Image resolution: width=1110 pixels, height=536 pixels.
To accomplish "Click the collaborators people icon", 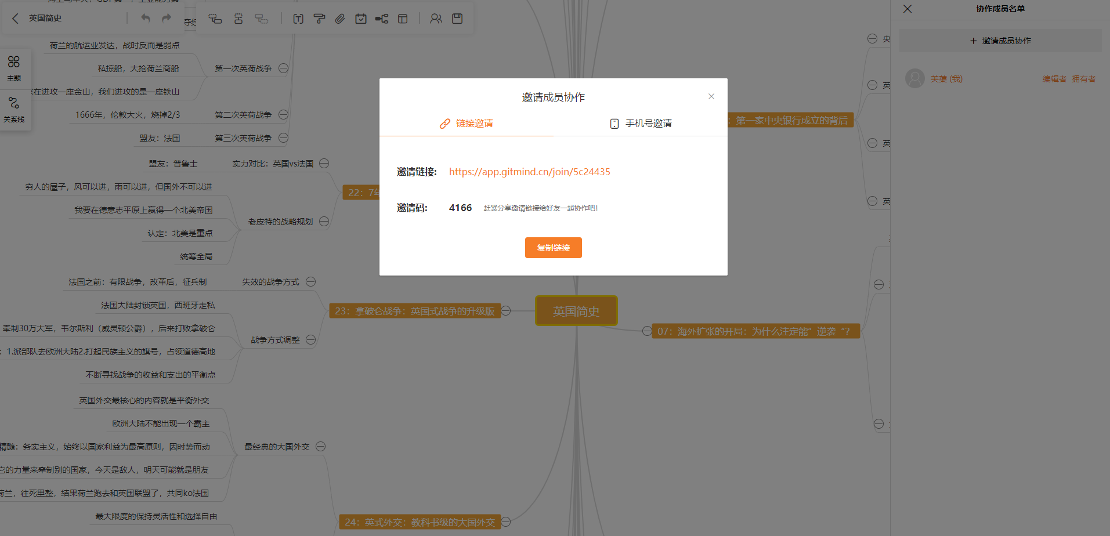I will (436, 19).
